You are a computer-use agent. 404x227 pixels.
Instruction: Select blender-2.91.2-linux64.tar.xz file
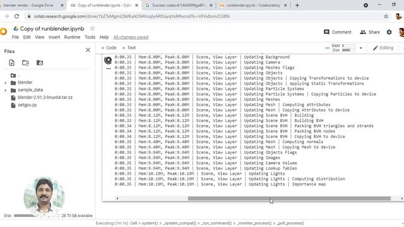[x=45, y=97]
